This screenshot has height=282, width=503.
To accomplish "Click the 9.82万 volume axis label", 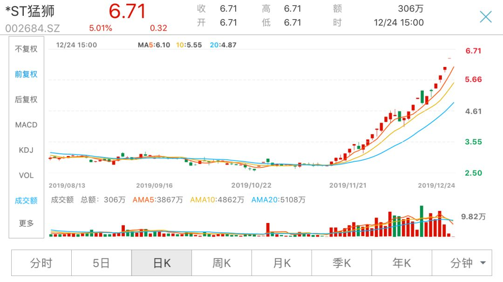I will (473, 216).
